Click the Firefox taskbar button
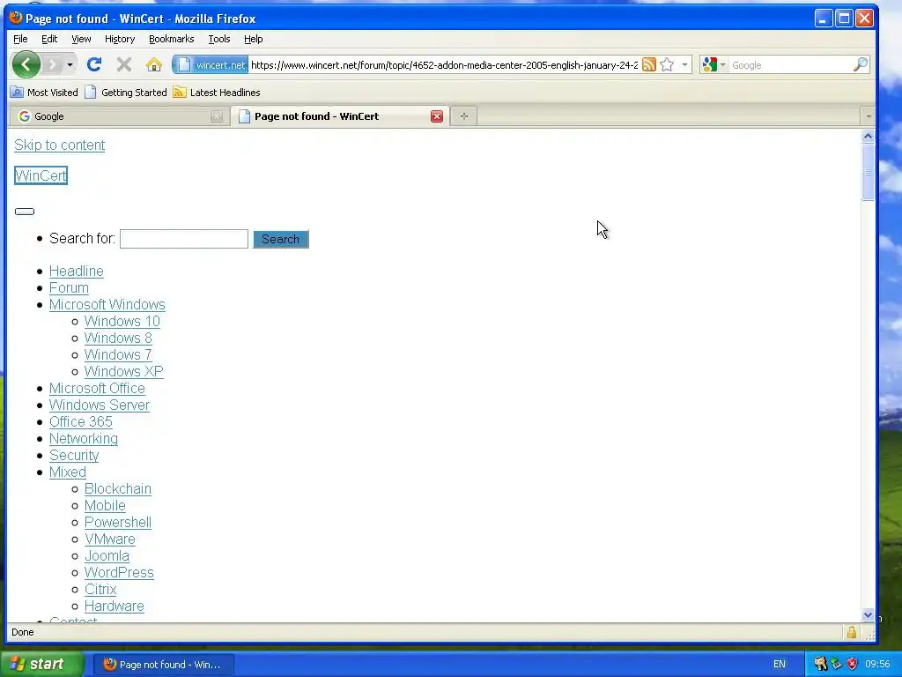 tap(164, 665)
